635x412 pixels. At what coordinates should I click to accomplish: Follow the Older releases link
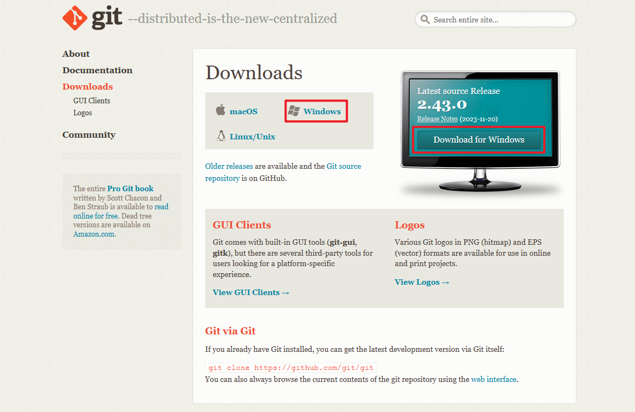pos(229,166)
